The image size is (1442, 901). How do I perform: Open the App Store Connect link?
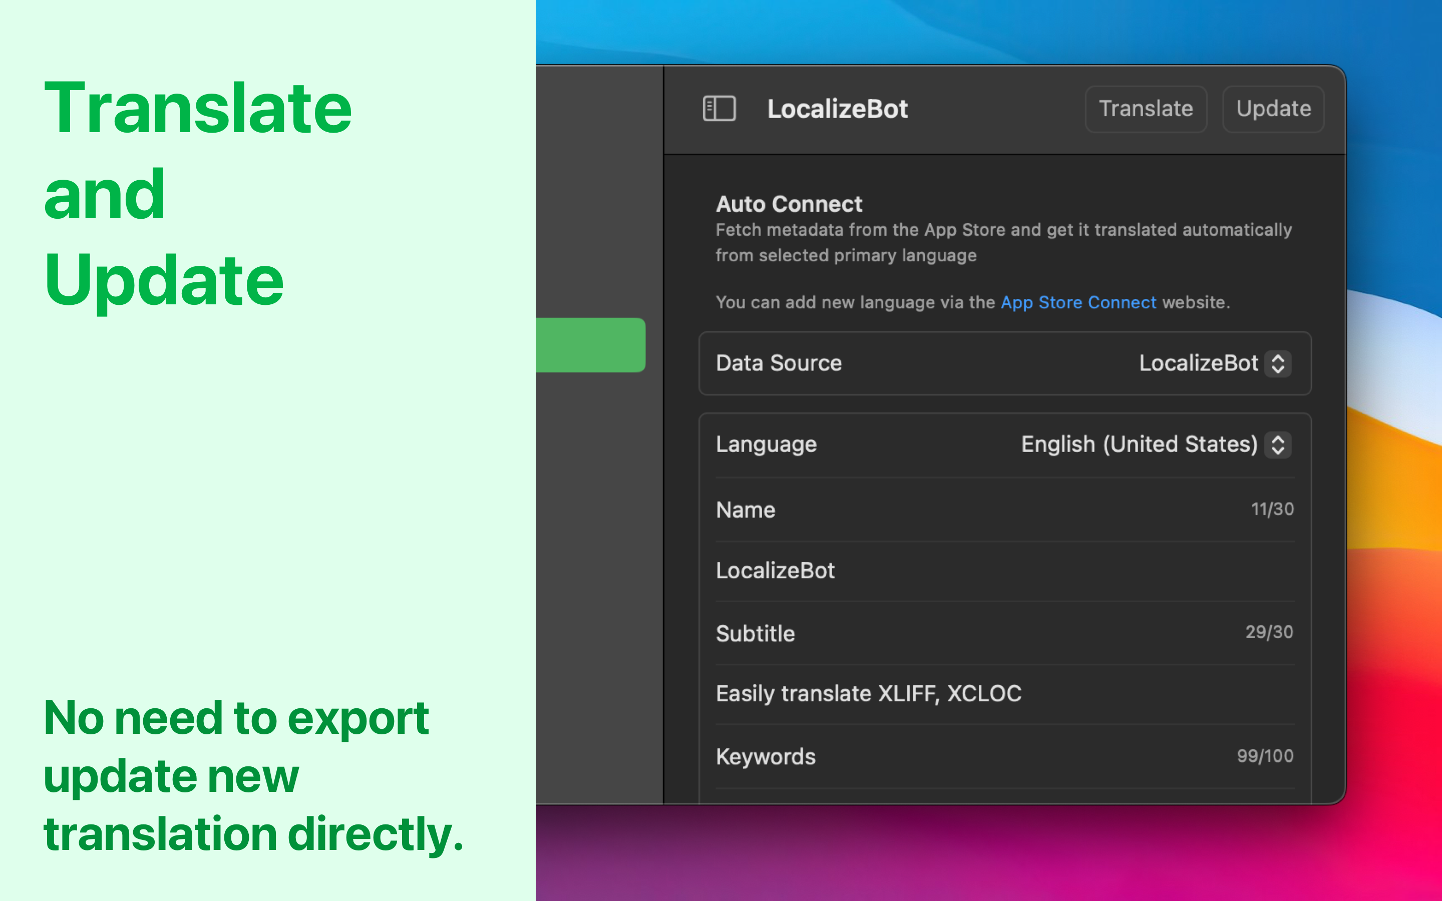(1078, 302)
